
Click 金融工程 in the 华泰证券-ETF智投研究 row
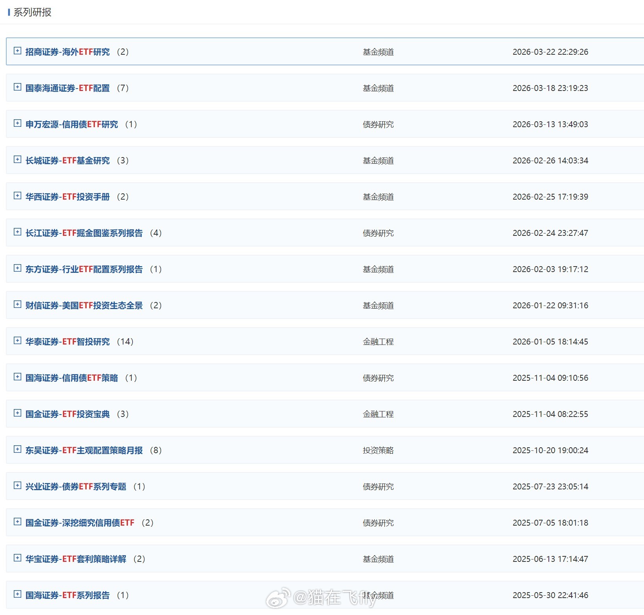click(x=378, y=342)
